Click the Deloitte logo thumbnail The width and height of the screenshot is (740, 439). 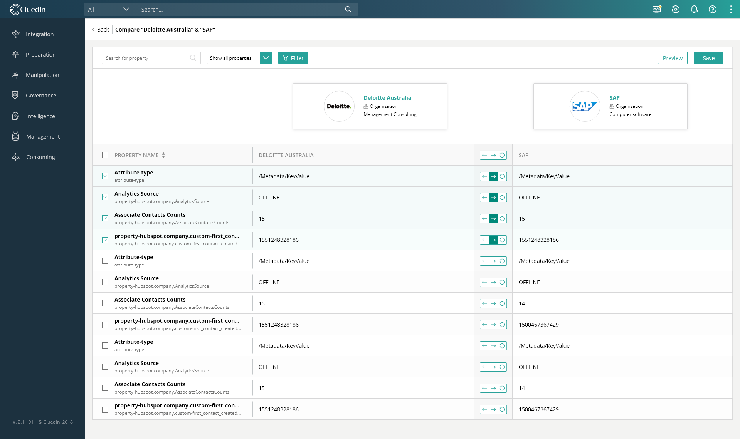tap(339, 106)
